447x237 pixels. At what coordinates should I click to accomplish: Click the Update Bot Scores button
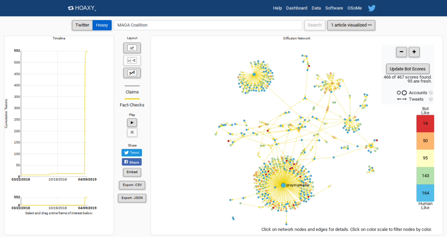(x=407, y=69)
